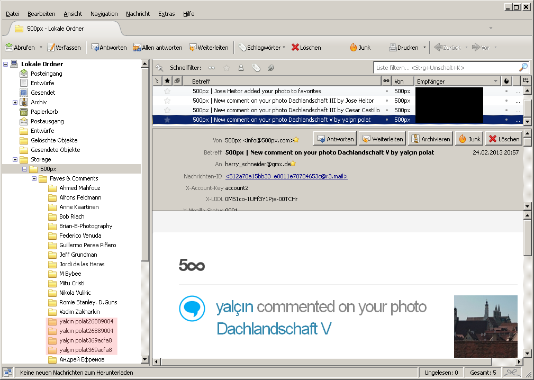The image size is (534, 380).
Task: Delete the message with toolbar Löschen
Action: pyautogui.click(x=306, y=48)
